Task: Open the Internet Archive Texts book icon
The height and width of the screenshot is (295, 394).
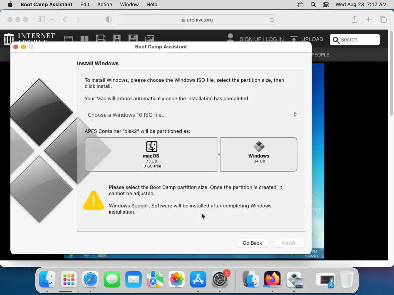Action: click(x=85, y=38)
